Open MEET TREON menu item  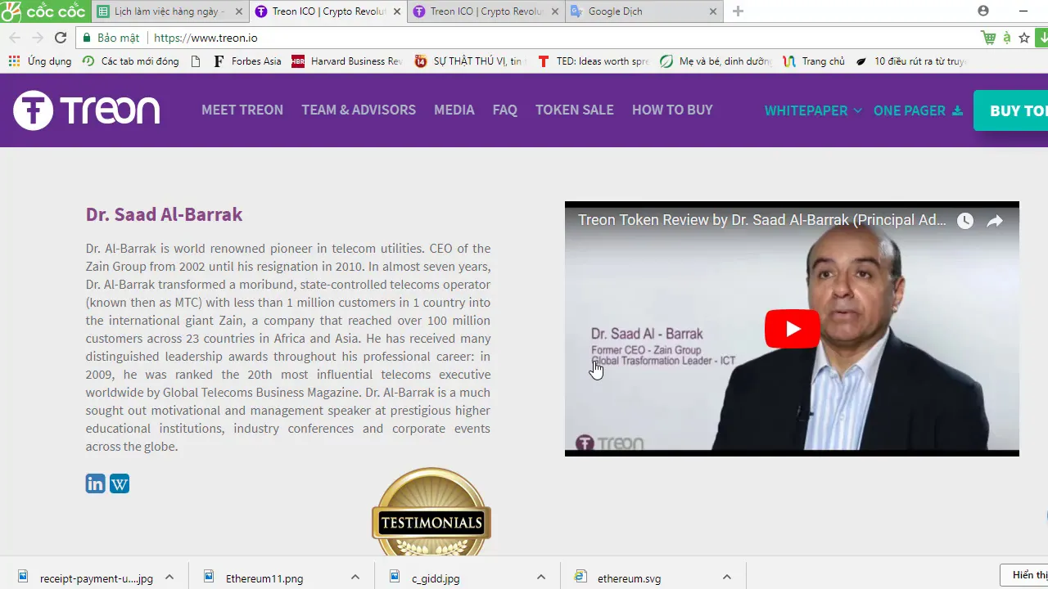[x=242, y=110]
